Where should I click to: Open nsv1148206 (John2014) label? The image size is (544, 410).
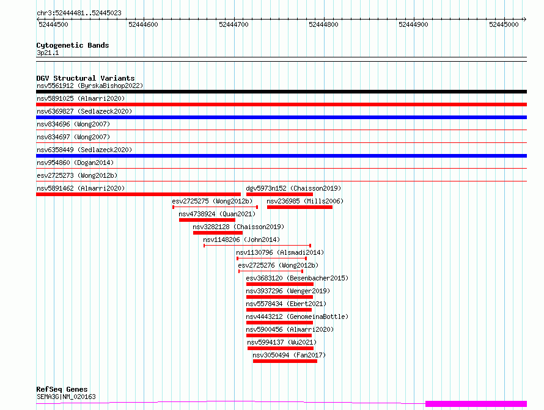241,240
